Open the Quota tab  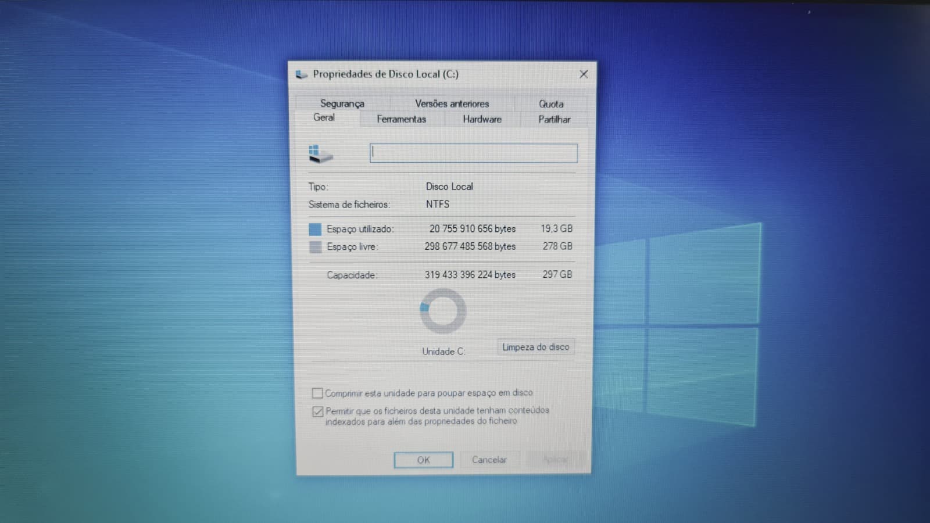coord(550,104)
